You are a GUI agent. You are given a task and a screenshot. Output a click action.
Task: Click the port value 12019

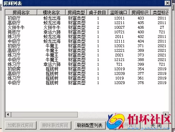(119, 69)
